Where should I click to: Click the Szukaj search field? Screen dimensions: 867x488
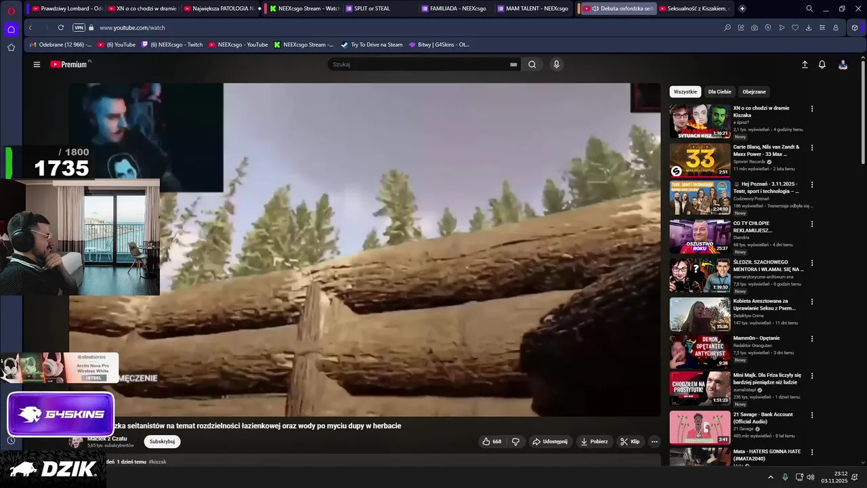click(x=420, y=64)
